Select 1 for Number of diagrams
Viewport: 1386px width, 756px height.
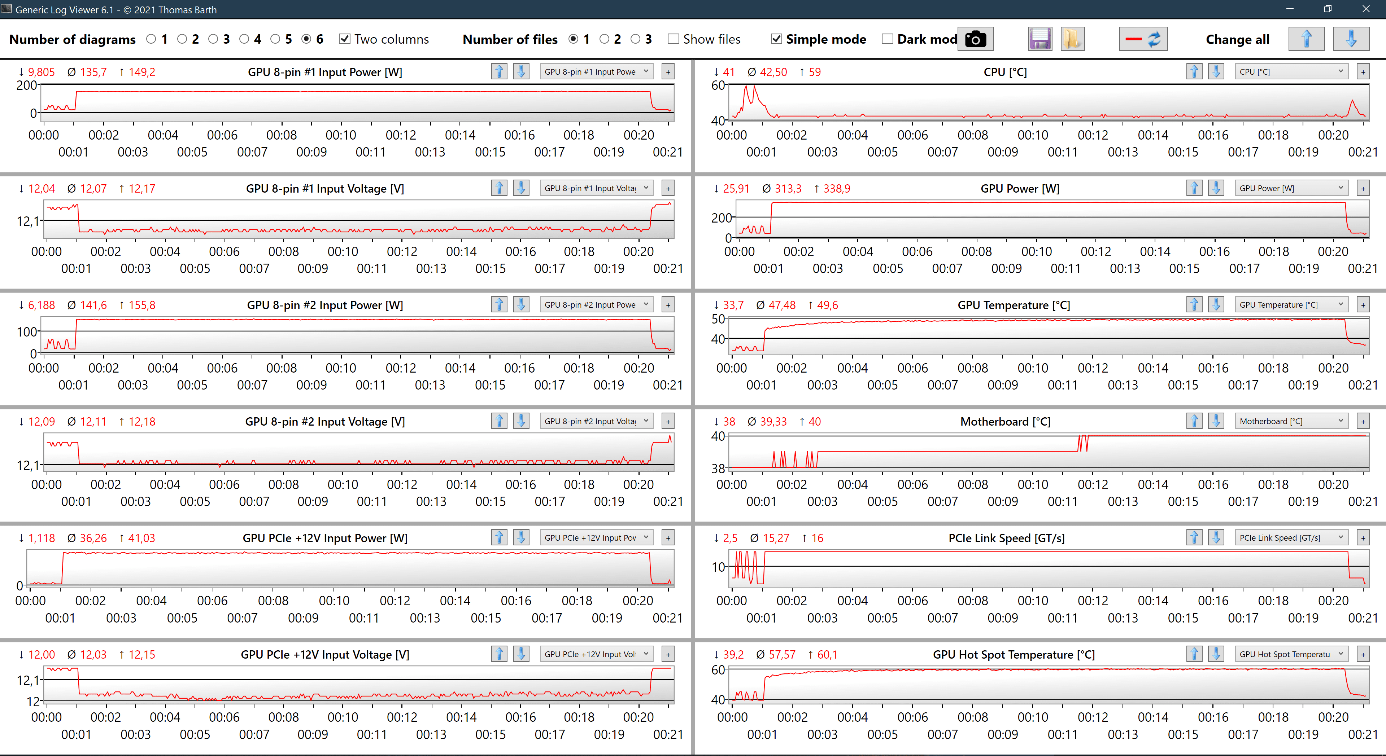pos(151,39)
